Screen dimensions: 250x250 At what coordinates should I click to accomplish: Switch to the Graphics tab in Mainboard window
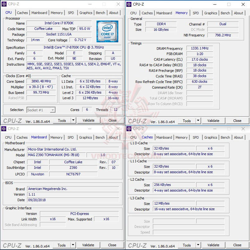click(86, 137)
